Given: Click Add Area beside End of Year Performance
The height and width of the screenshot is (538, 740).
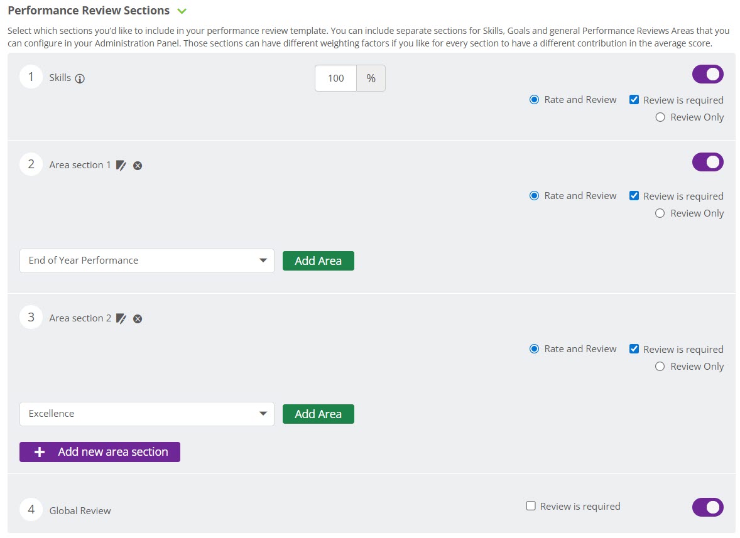Looking at the screenshot, I should (318, 261).
